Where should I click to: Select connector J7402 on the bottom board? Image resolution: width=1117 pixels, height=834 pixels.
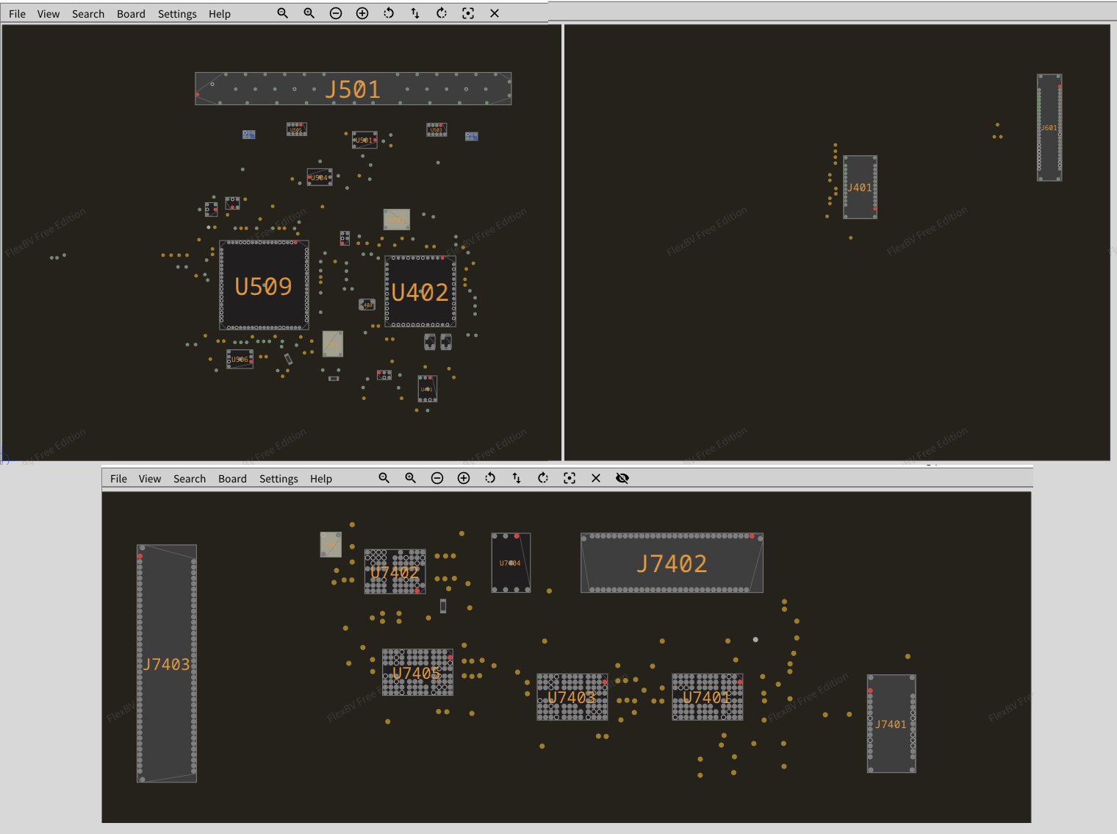click(x=672, y=563)
